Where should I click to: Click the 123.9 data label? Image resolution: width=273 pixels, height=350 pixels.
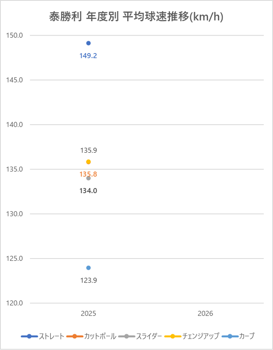click(x=88, y=280)
